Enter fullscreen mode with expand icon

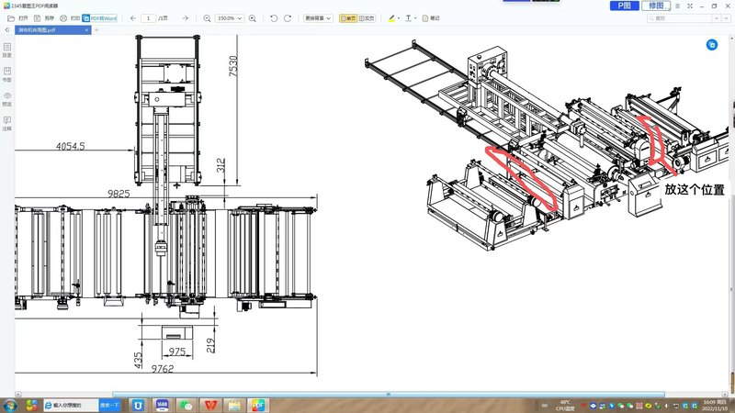(x=690, y=6)
